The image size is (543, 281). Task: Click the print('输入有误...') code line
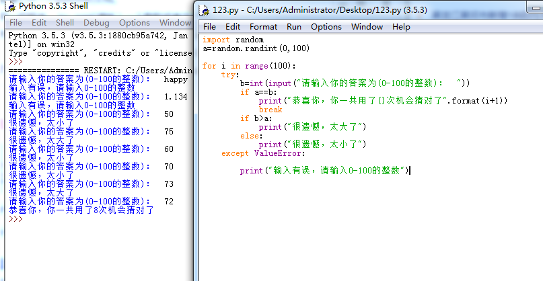point(324,171)
